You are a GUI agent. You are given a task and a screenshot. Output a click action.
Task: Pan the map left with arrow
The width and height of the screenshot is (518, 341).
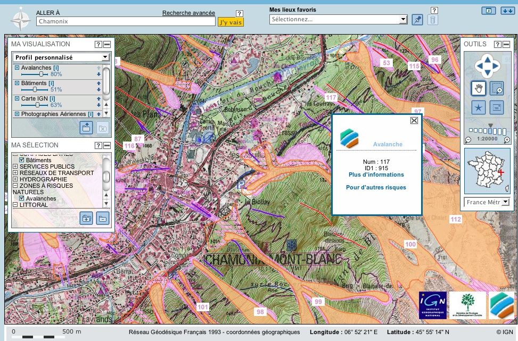point(479,65)
